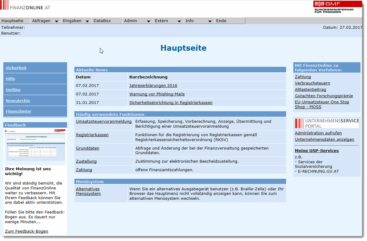Image resolution: width=367 pixels, height=241 pixels.
Task: Open the Admin dropdown menu
Action: click(x=148, y=21)
